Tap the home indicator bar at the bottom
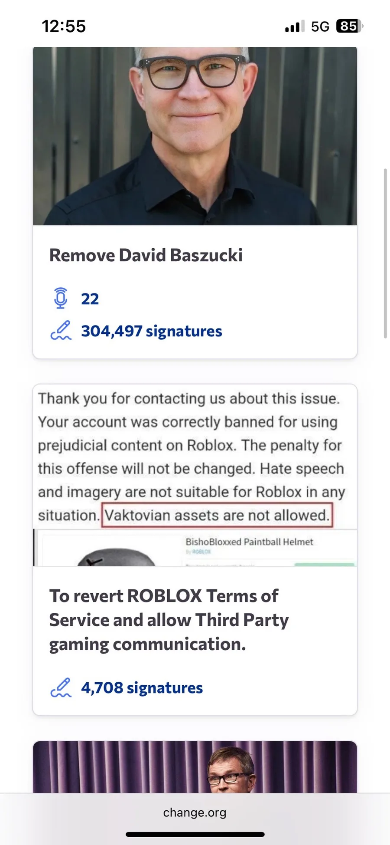 [195, 834]
